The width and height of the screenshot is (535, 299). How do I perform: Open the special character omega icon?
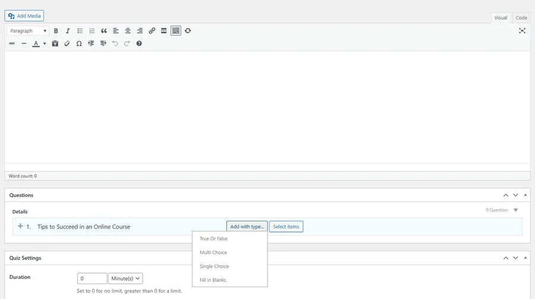pyautogui.click(x=79, y=43)
